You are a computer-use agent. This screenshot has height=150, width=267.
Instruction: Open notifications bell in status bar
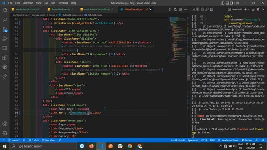[x=263, y=140]
